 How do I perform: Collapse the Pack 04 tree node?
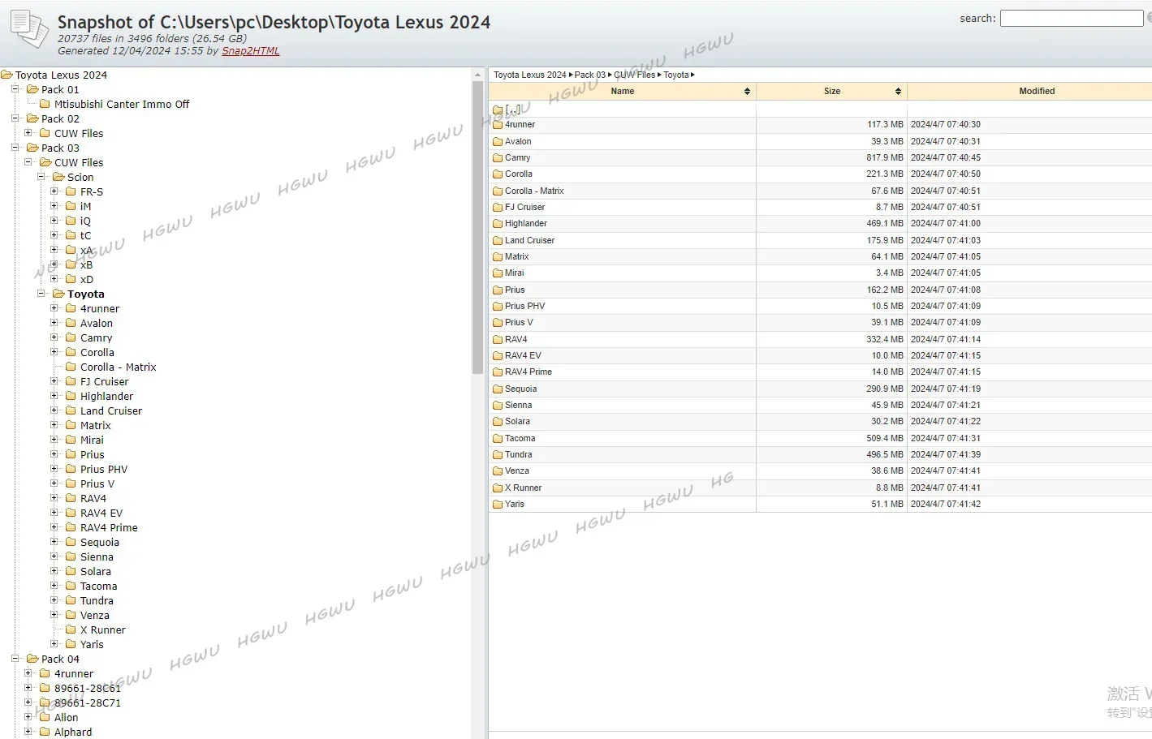15,659
